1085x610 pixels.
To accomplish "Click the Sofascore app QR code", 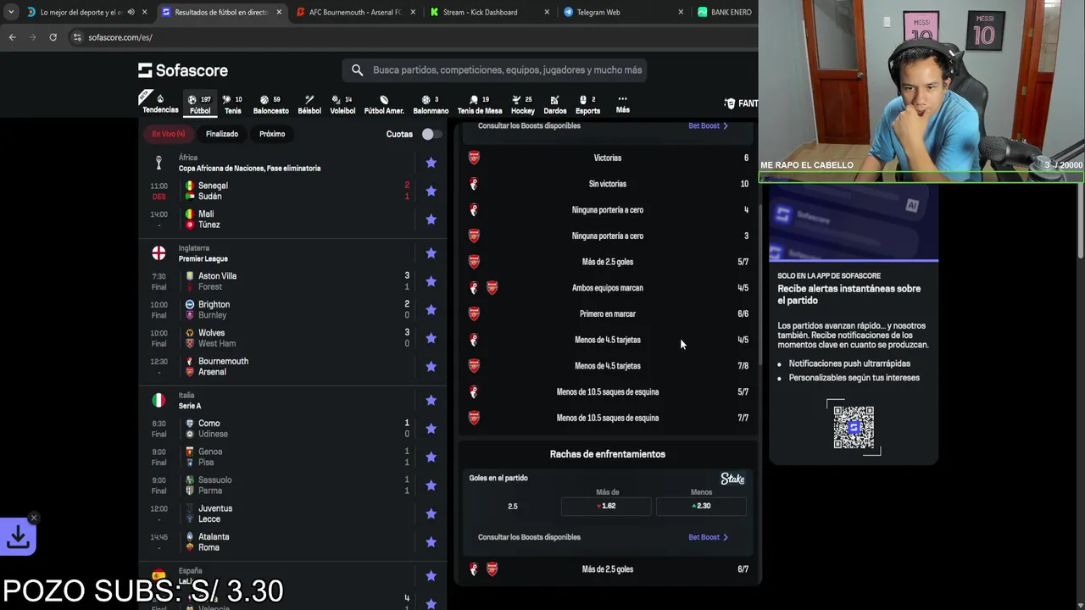I will (x=854, y=427).
